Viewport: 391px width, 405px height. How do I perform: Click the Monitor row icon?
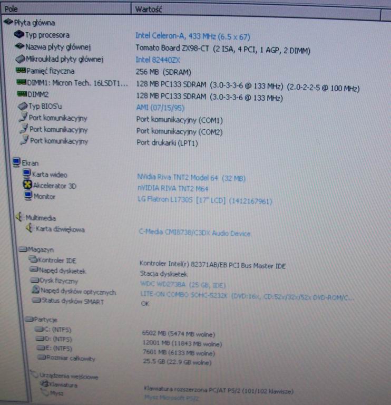(x=28, y=196)
